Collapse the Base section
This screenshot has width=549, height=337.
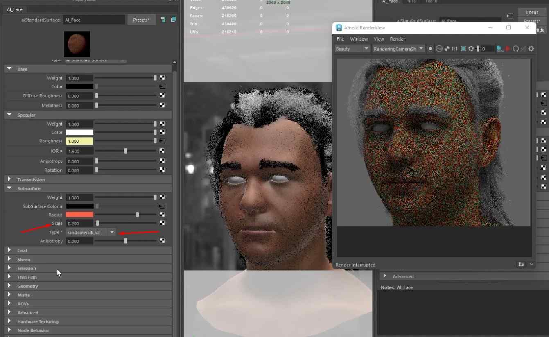[9, 69]
